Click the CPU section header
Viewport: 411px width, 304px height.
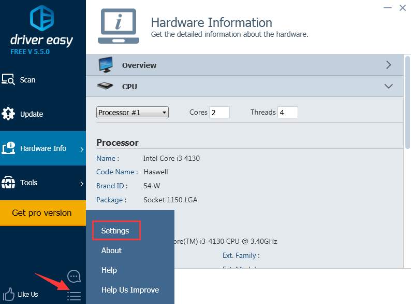point(244,86)
